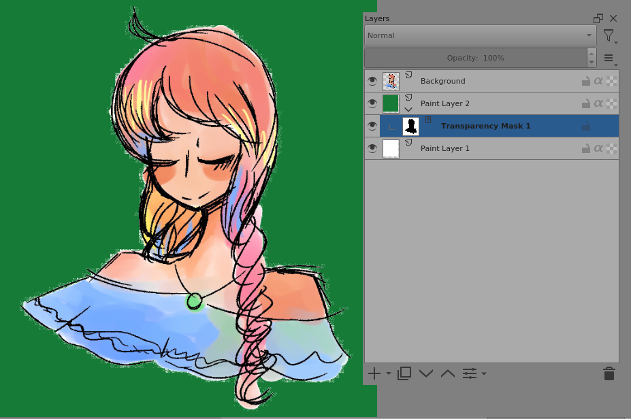The height and width of the screenshot is (419, 631).
Task: Open layer properties sliders icon
Action: click(x=470, y=373)
